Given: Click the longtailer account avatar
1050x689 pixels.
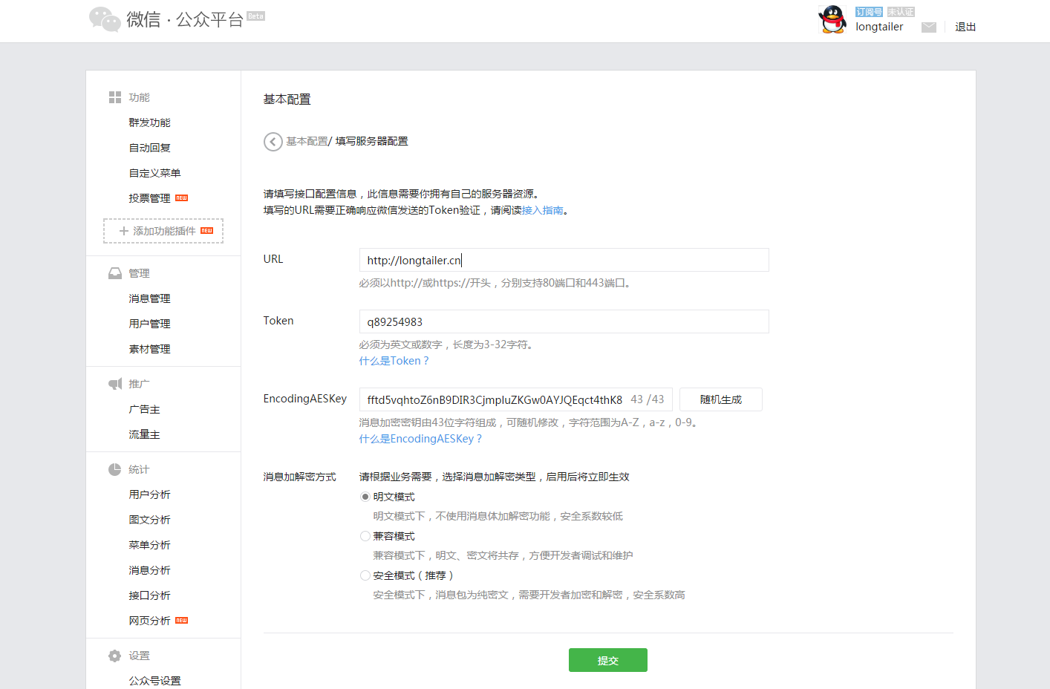Looking at the screenshot, I should 832,20.
